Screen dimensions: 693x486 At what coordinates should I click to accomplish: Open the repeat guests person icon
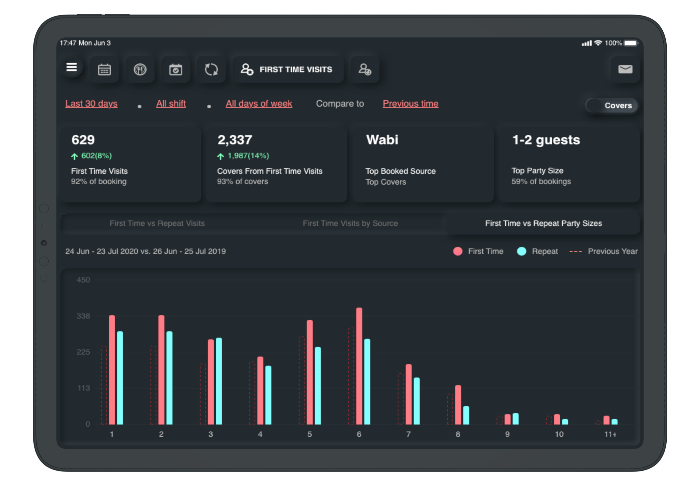(365, 70)
